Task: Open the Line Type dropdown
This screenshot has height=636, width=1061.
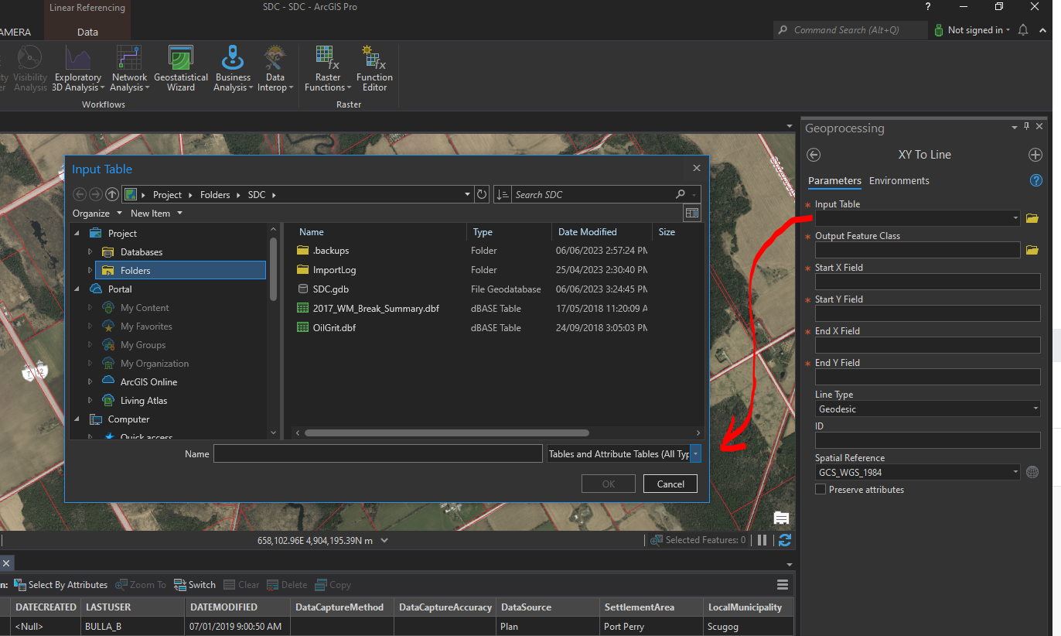Action: pyautogui.click(x=927, y=409)
